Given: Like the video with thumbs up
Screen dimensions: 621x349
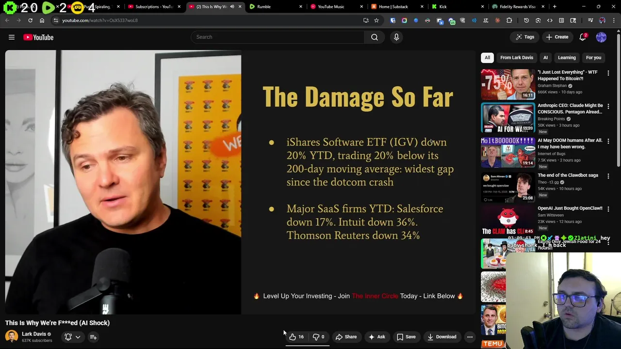Looking at the screenshot, I should point(296,337).
